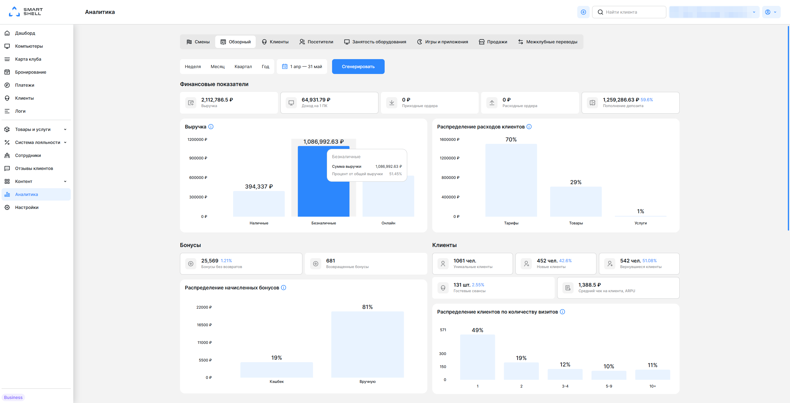Click the Analytics bar chart sidebar icon

7,194
